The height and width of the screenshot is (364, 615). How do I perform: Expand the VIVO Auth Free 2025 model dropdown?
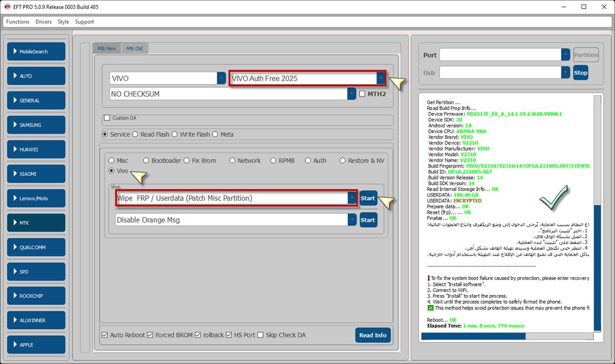click(380, 78)
